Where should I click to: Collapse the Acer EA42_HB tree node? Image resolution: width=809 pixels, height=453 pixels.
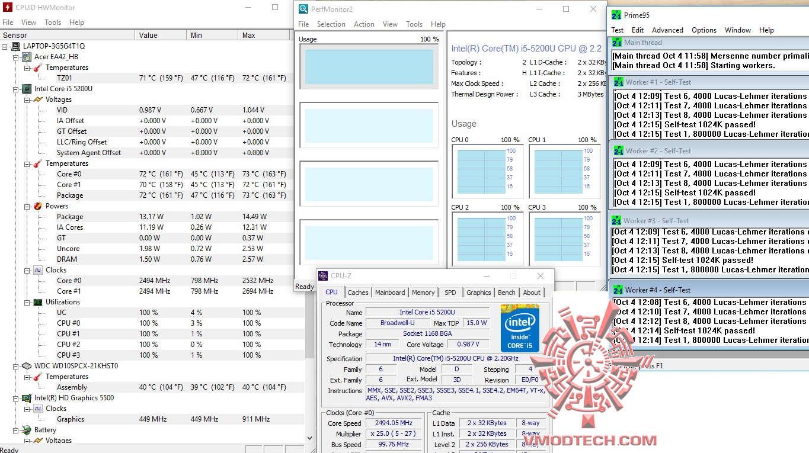pos(16,57)
